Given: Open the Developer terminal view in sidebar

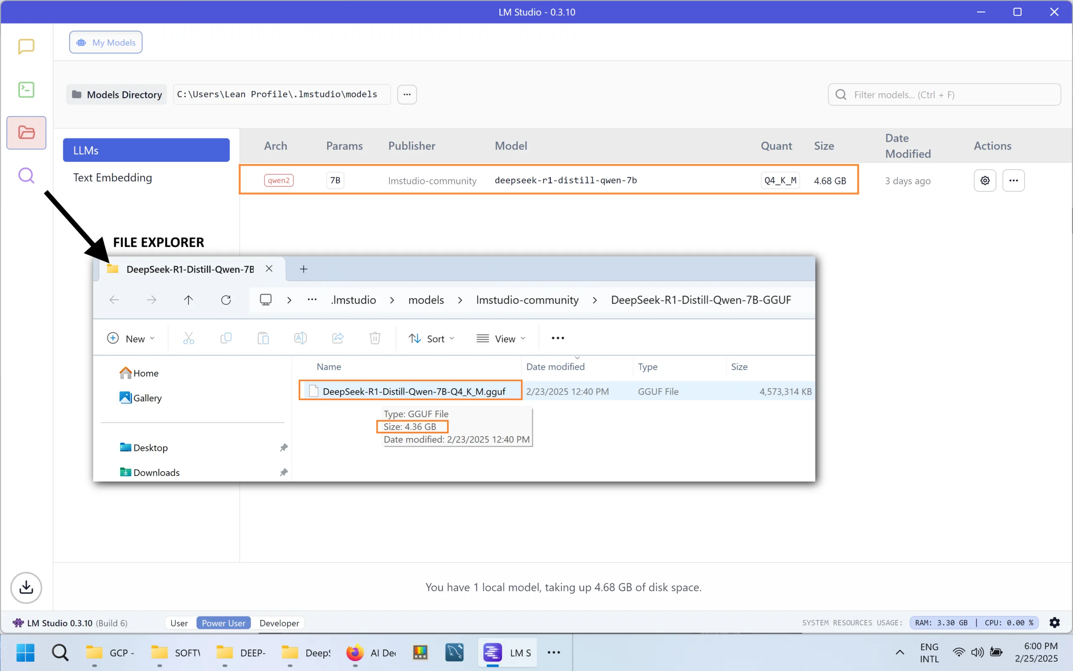Looking at the screenshot, I should (x=26, y=90).
